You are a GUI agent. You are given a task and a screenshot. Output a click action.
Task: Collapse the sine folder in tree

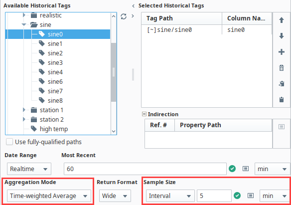click(24, 24)
